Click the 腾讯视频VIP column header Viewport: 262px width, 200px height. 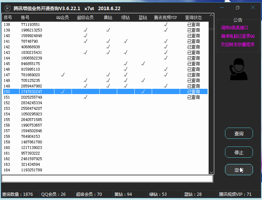(x=165, y=17)
